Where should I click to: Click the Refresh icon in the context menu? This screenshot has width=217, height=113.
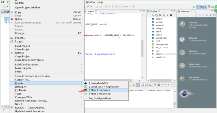point(12,53)
